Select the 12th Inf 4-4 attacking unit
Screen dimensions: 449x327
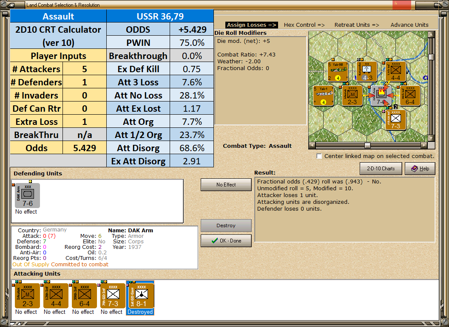point(56,296)
